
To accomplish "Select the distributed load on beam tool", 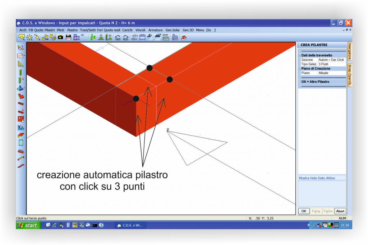I will click(x=21, y=151).
